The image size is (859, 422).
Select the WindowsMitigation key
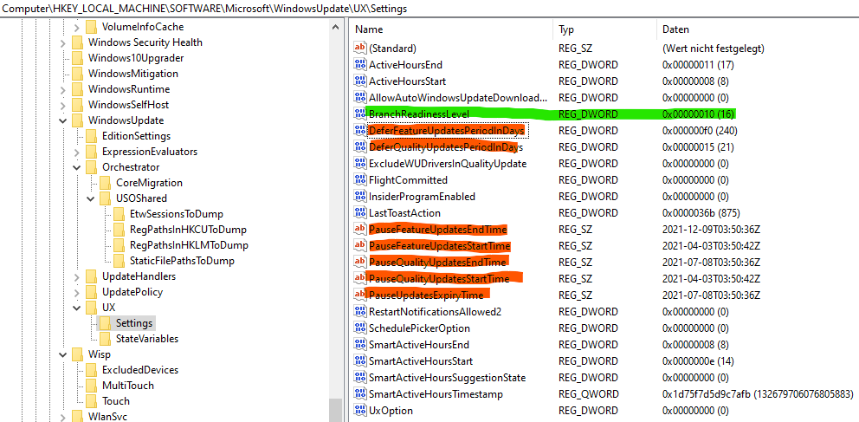click(132, 74)
